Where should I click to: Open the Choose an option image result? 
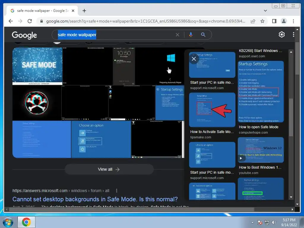pos(102,140)
